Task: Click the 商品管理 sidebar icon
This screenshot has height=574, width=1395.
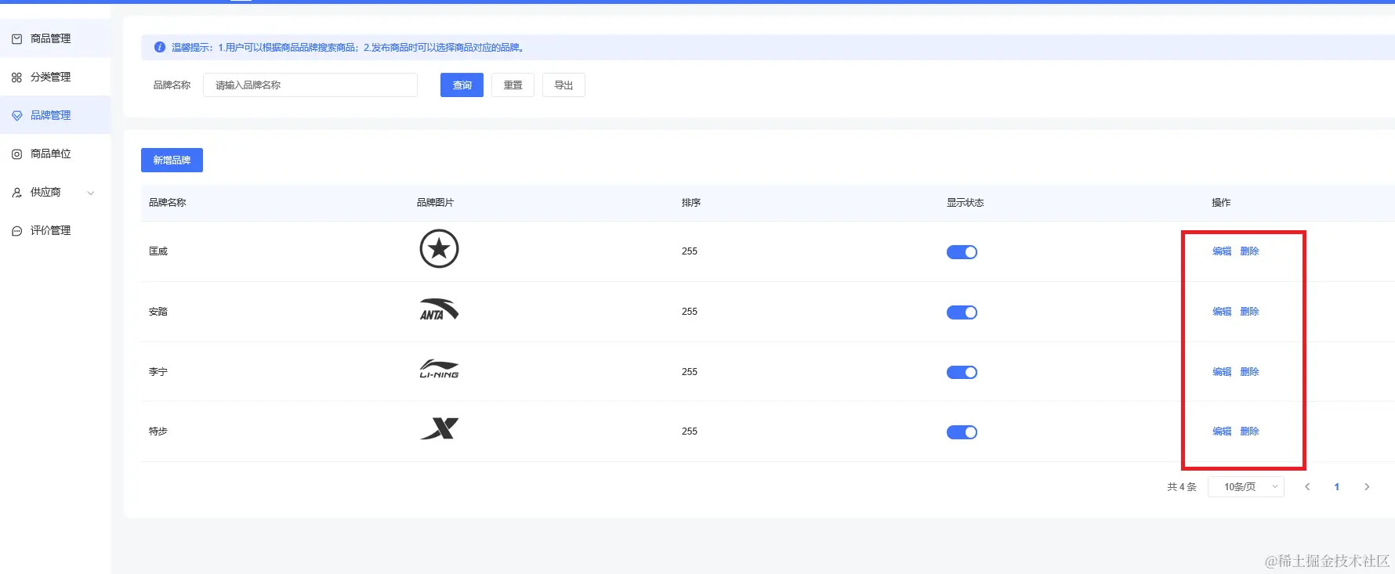Action: point(16,38)
